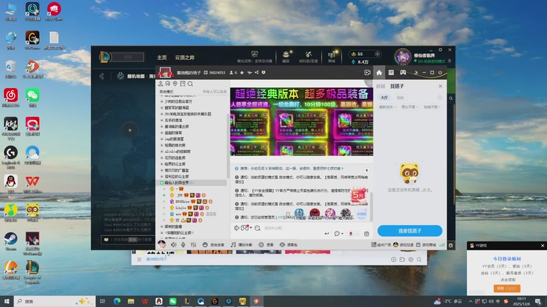Viewport: 547px width, 307px height.
Task: Click the chat text input field
Action: [x=291, y=228]
